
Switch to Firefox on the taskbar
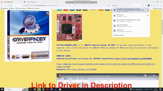tap(39, 89)
